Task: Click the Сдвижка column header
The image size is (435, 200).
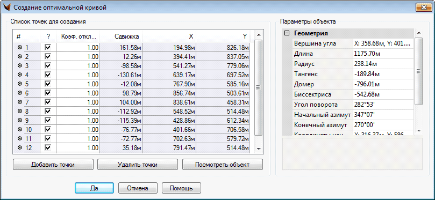Action: pos(121,36)
